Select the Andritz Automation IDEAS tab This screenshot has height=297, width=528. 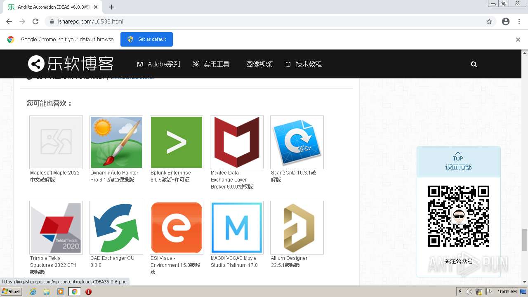pos(52,7)
